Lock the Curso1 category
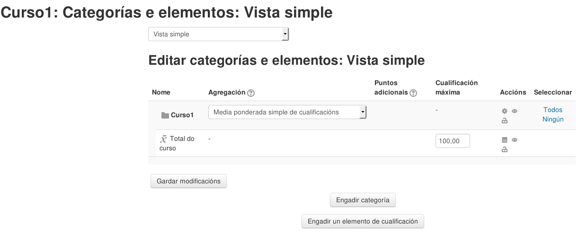The image size is (578, 233). point(505,121)
